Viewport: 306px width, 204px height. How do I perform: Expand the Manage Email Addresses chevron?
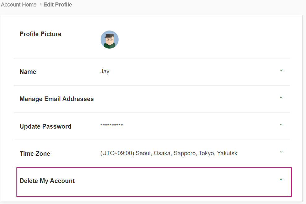[x=281, y=98]
